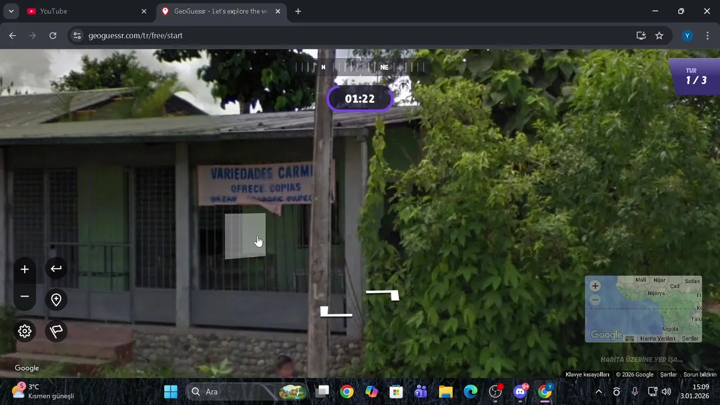Close the YouTube tab
This screenshot has height=405, width=720.
coord(144,11)
